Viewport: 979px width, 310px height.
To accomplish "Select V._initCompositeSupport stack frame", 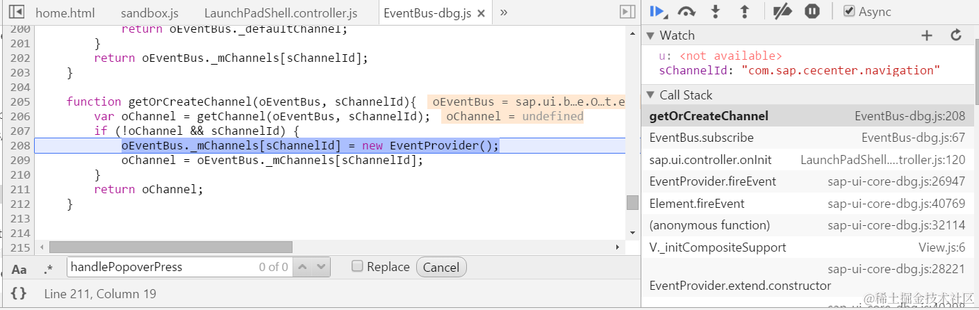I will (807, 247).
